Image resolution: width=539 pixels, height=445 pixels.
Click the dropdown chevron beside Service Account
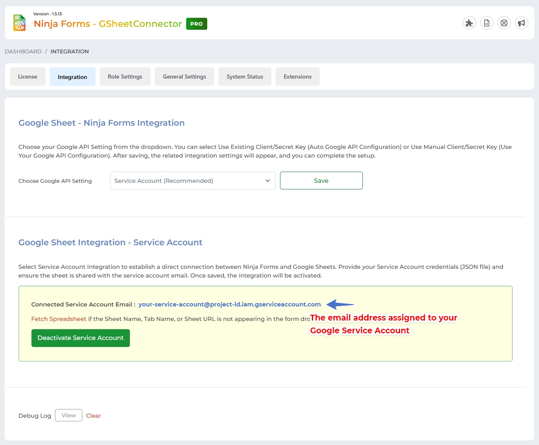tap(267, 181)
